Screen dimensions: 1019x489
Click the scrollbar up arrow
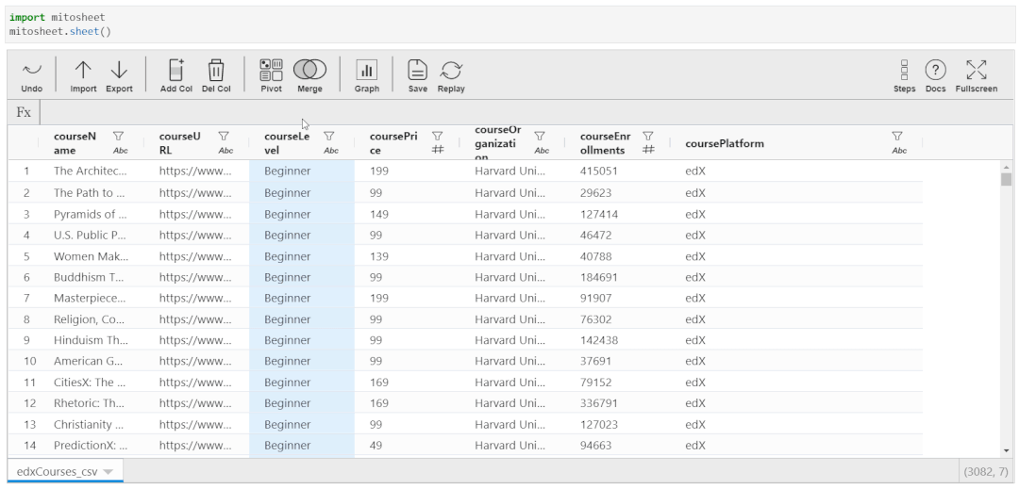pyautogui.click(x=1006, y=166)
